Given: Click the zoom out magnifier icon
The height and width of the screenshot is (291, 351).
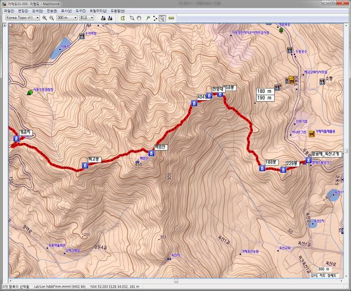Looking at the screenshot, I should pos(52,18).
